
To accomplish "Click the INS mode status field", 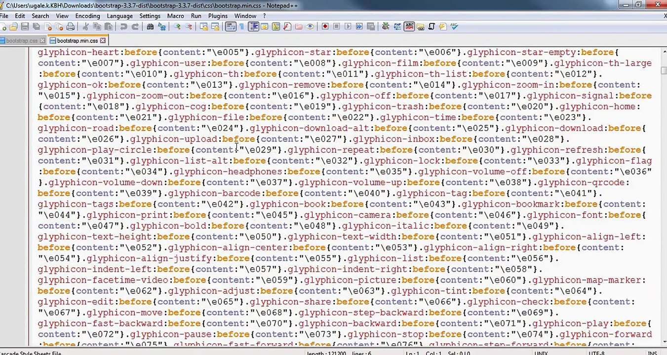I will point(652,353).
